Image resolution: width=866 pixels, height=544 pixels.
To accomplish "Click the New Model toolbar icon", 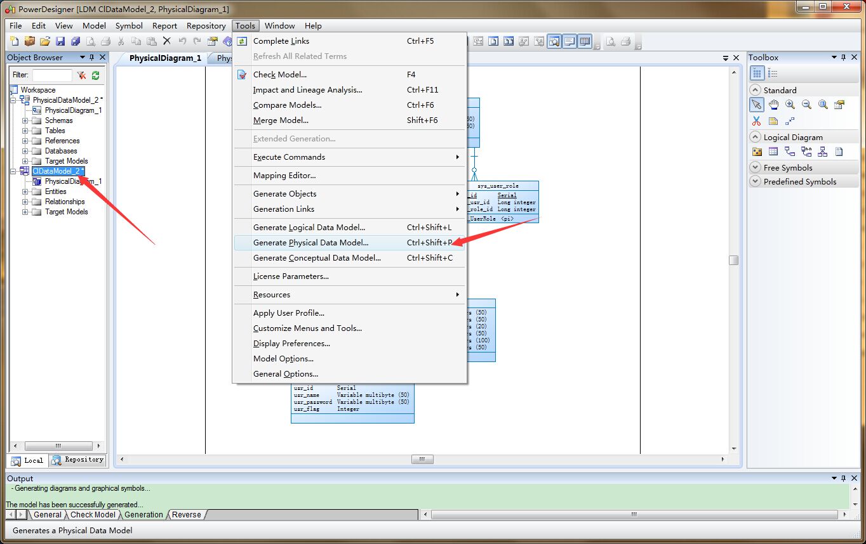I will pyautogui.click(x=15, y=41).
